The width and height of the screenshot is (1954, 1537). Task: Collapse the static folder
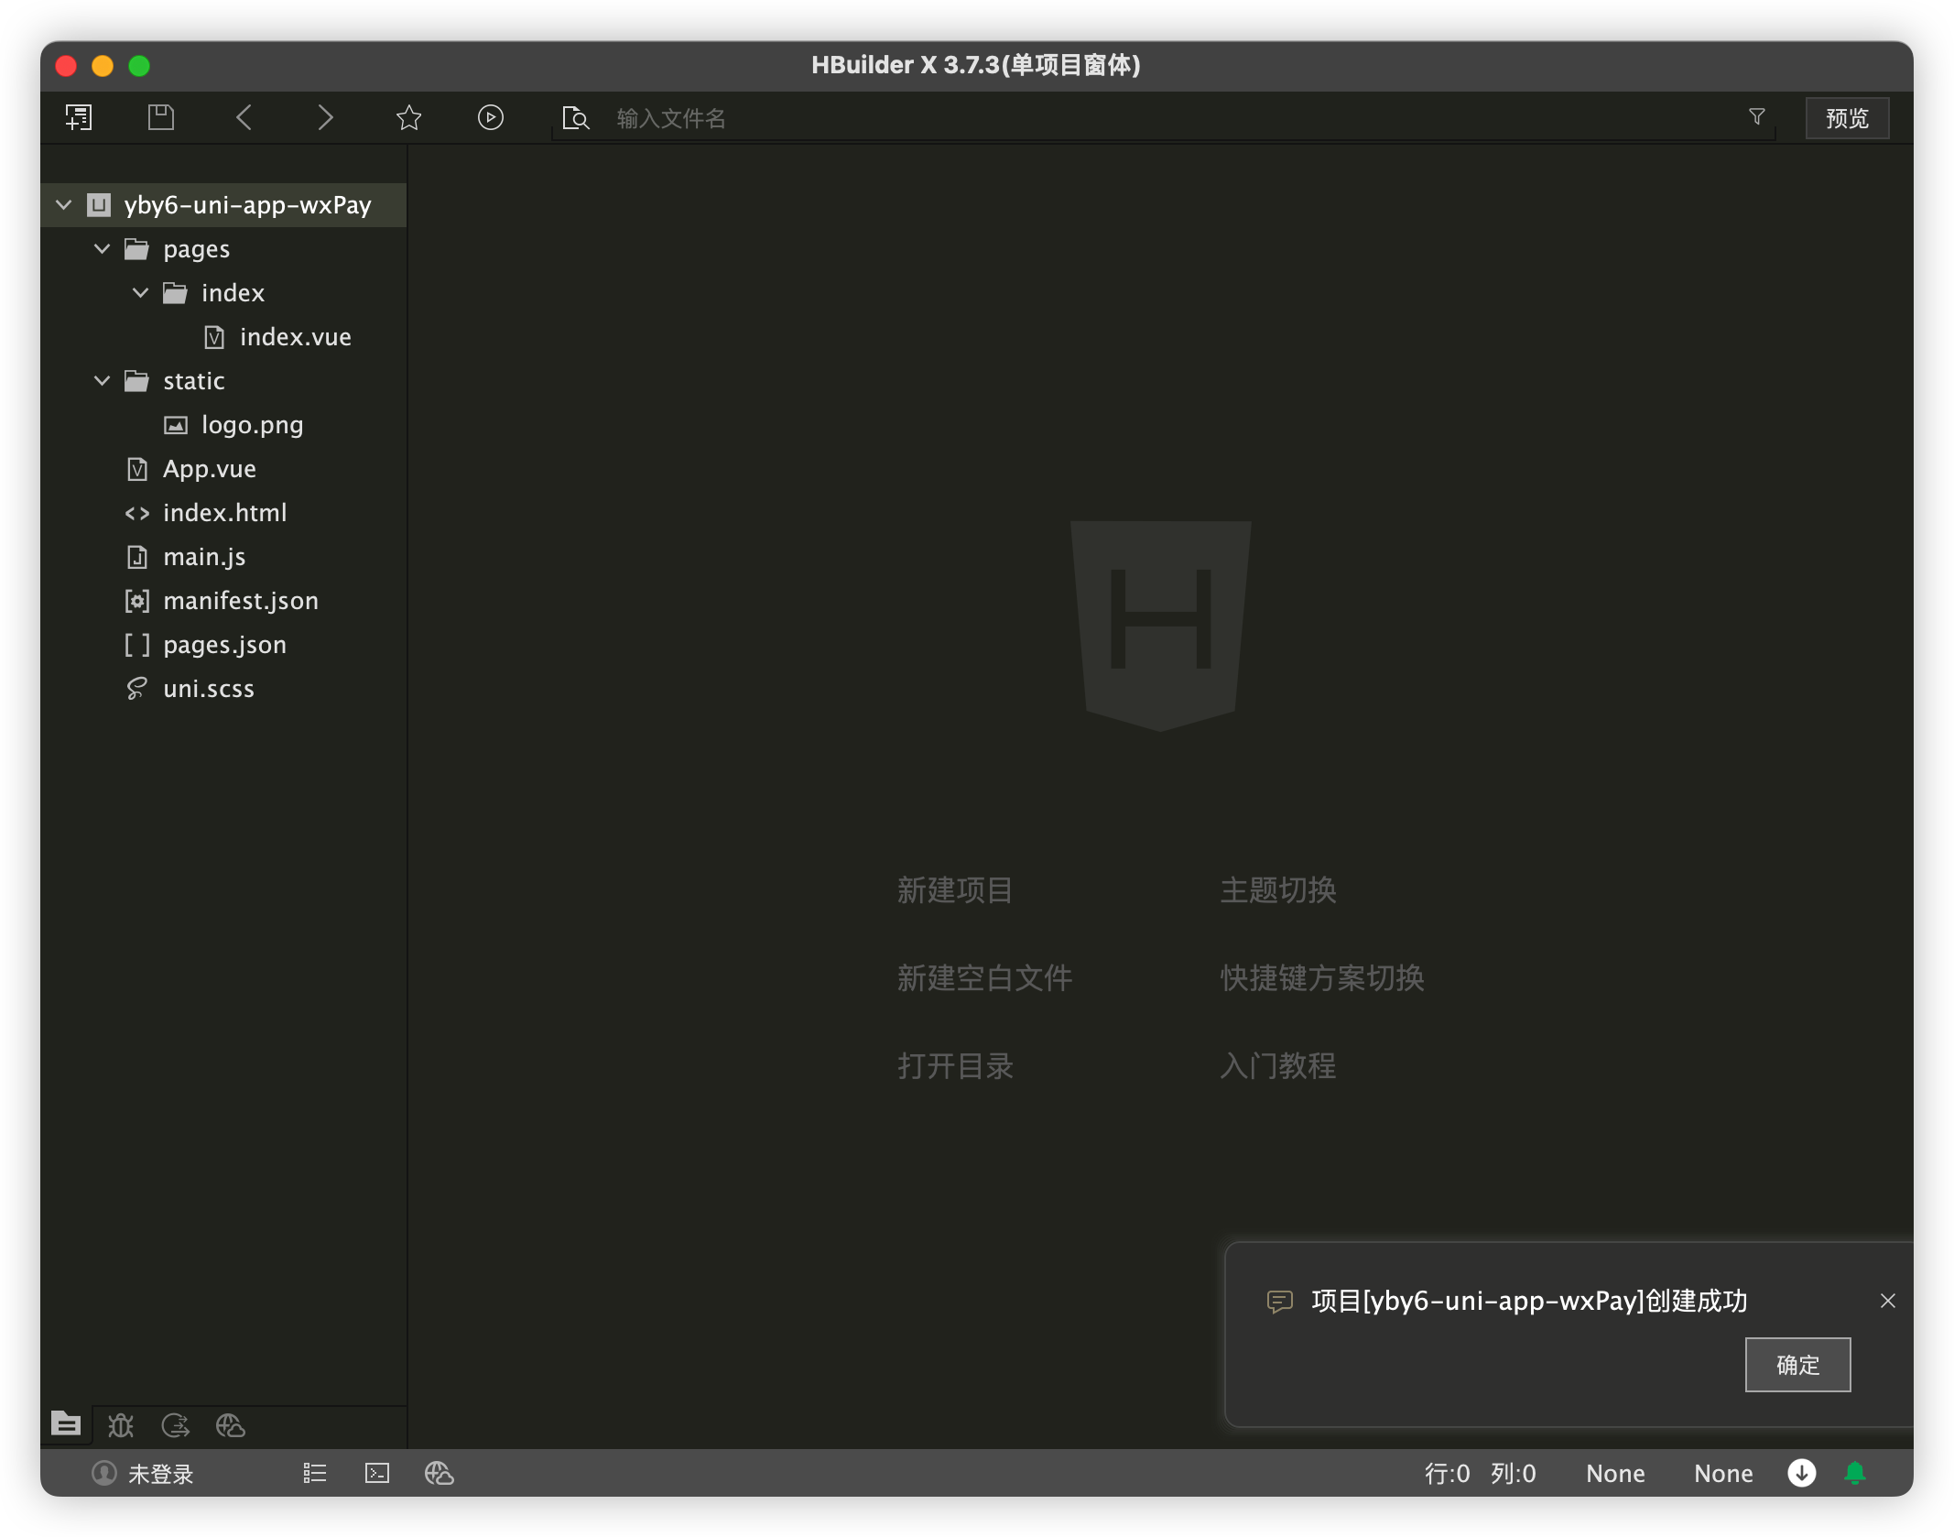(103, 380)
